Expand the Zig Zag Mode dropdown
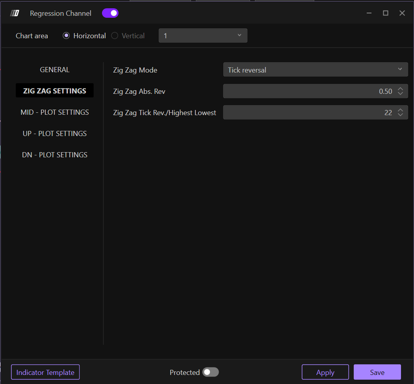Image resolution: width=414 pixels, height=384 pixels. (315, 70)
